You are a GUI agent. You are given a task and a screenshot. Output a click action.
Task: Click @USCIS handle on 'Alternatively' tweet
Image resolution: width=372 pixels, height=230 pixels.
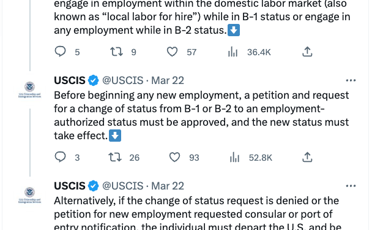click(122, 186)
